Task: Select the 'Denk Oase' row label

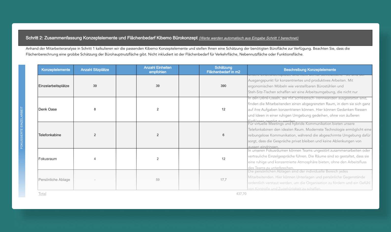Action: tap(48, 109)
